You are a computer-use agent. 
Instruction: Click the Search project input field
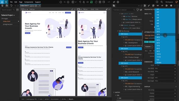click(x=8, y=10)
